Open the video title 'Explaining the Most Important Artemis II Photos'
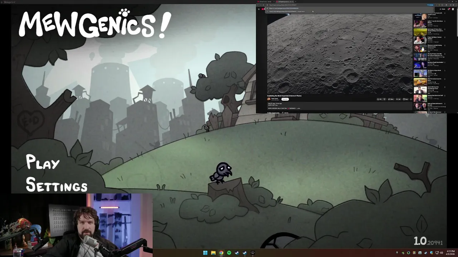Screen dimensions: 458x257 [x=284, y=96]
